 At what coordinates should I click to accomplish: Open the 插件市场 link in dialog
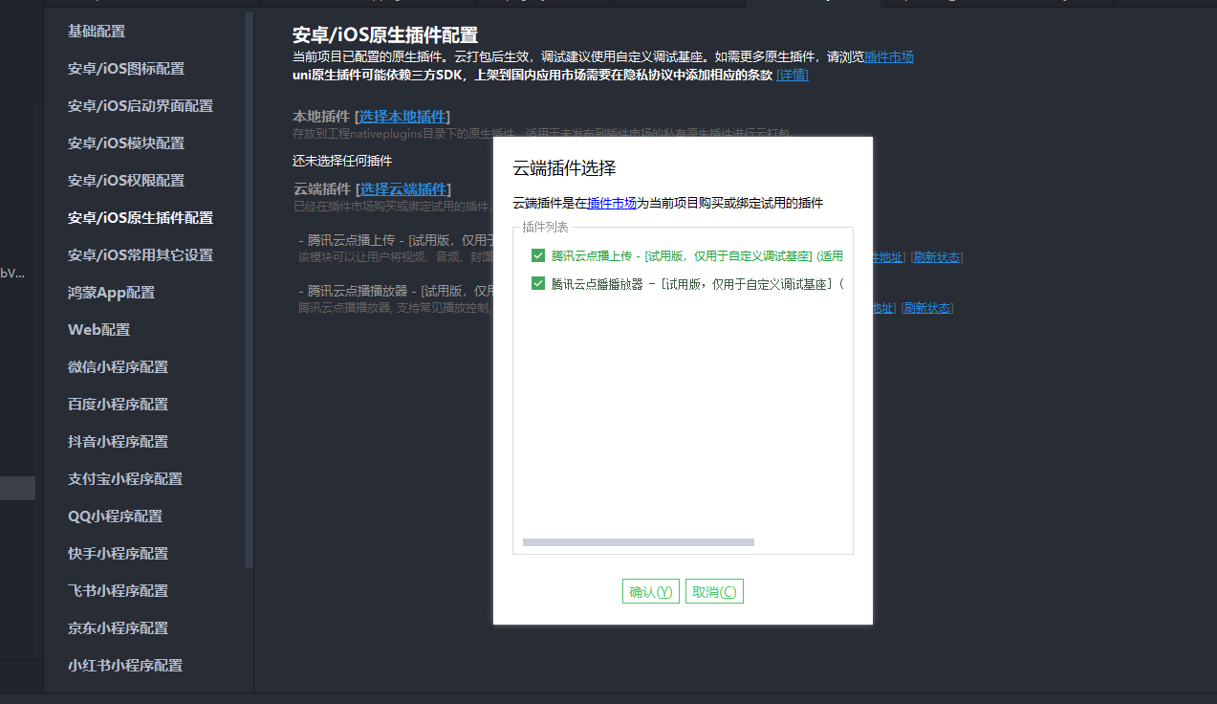[x=612, y=203]
